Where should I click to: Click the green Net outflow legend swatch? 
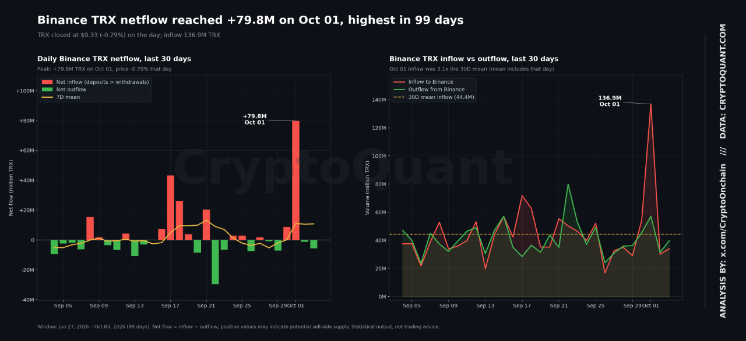pyautogui.click(x=48, y=90)
